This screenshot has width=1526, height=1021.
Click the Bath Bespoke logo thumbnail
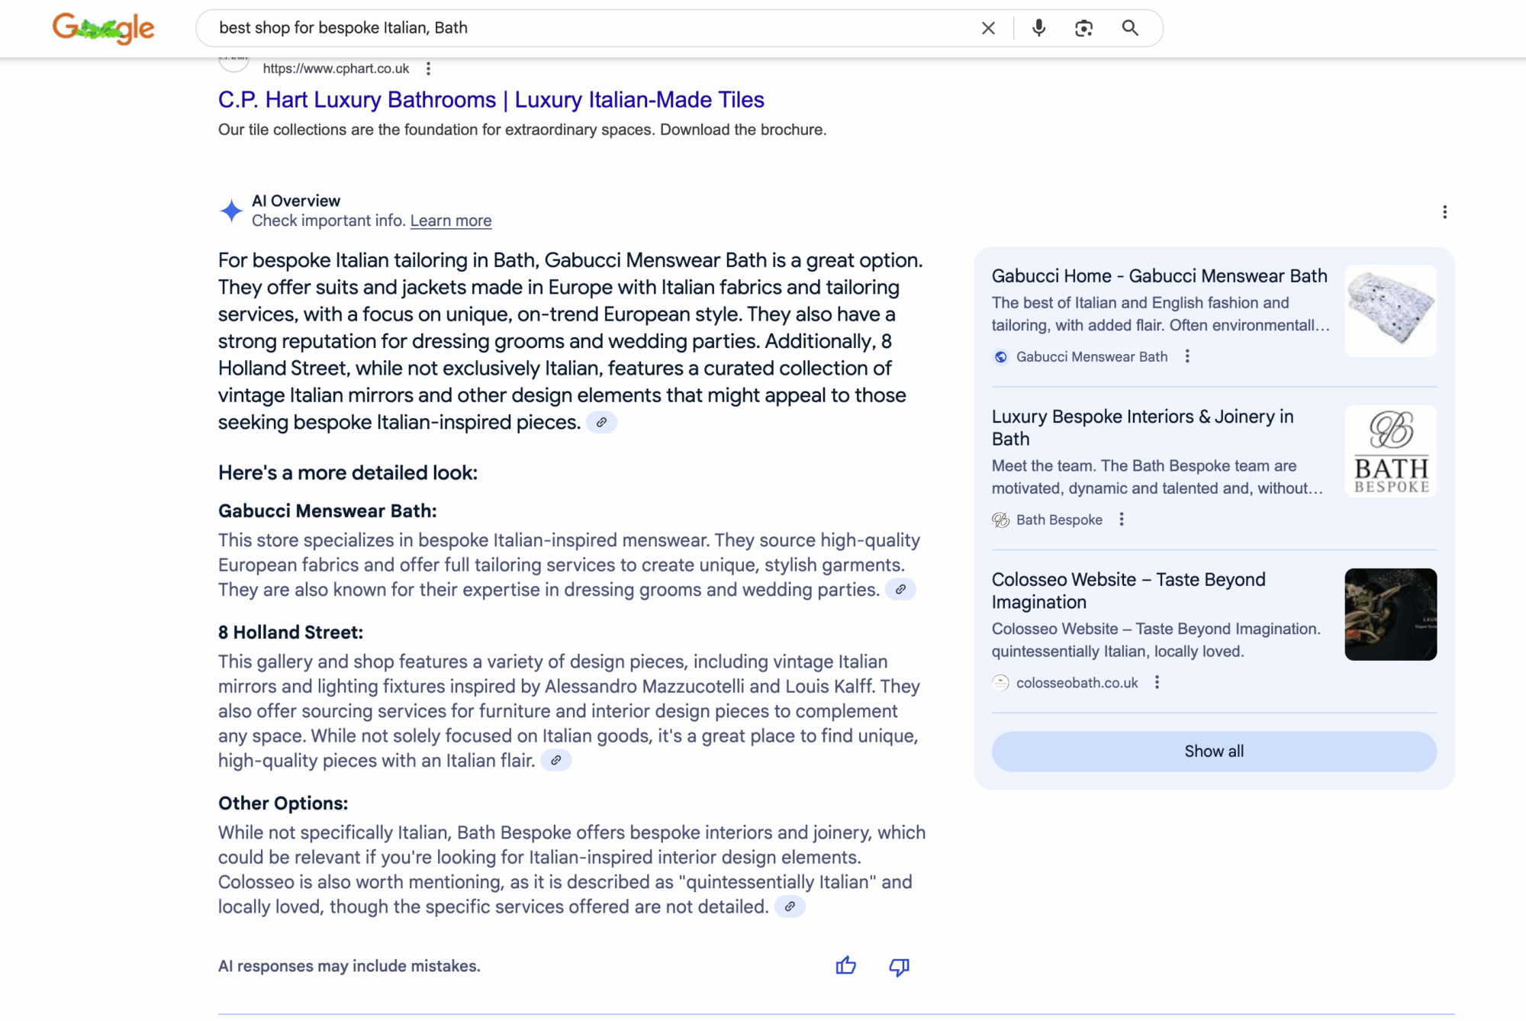click(1390, 451)
